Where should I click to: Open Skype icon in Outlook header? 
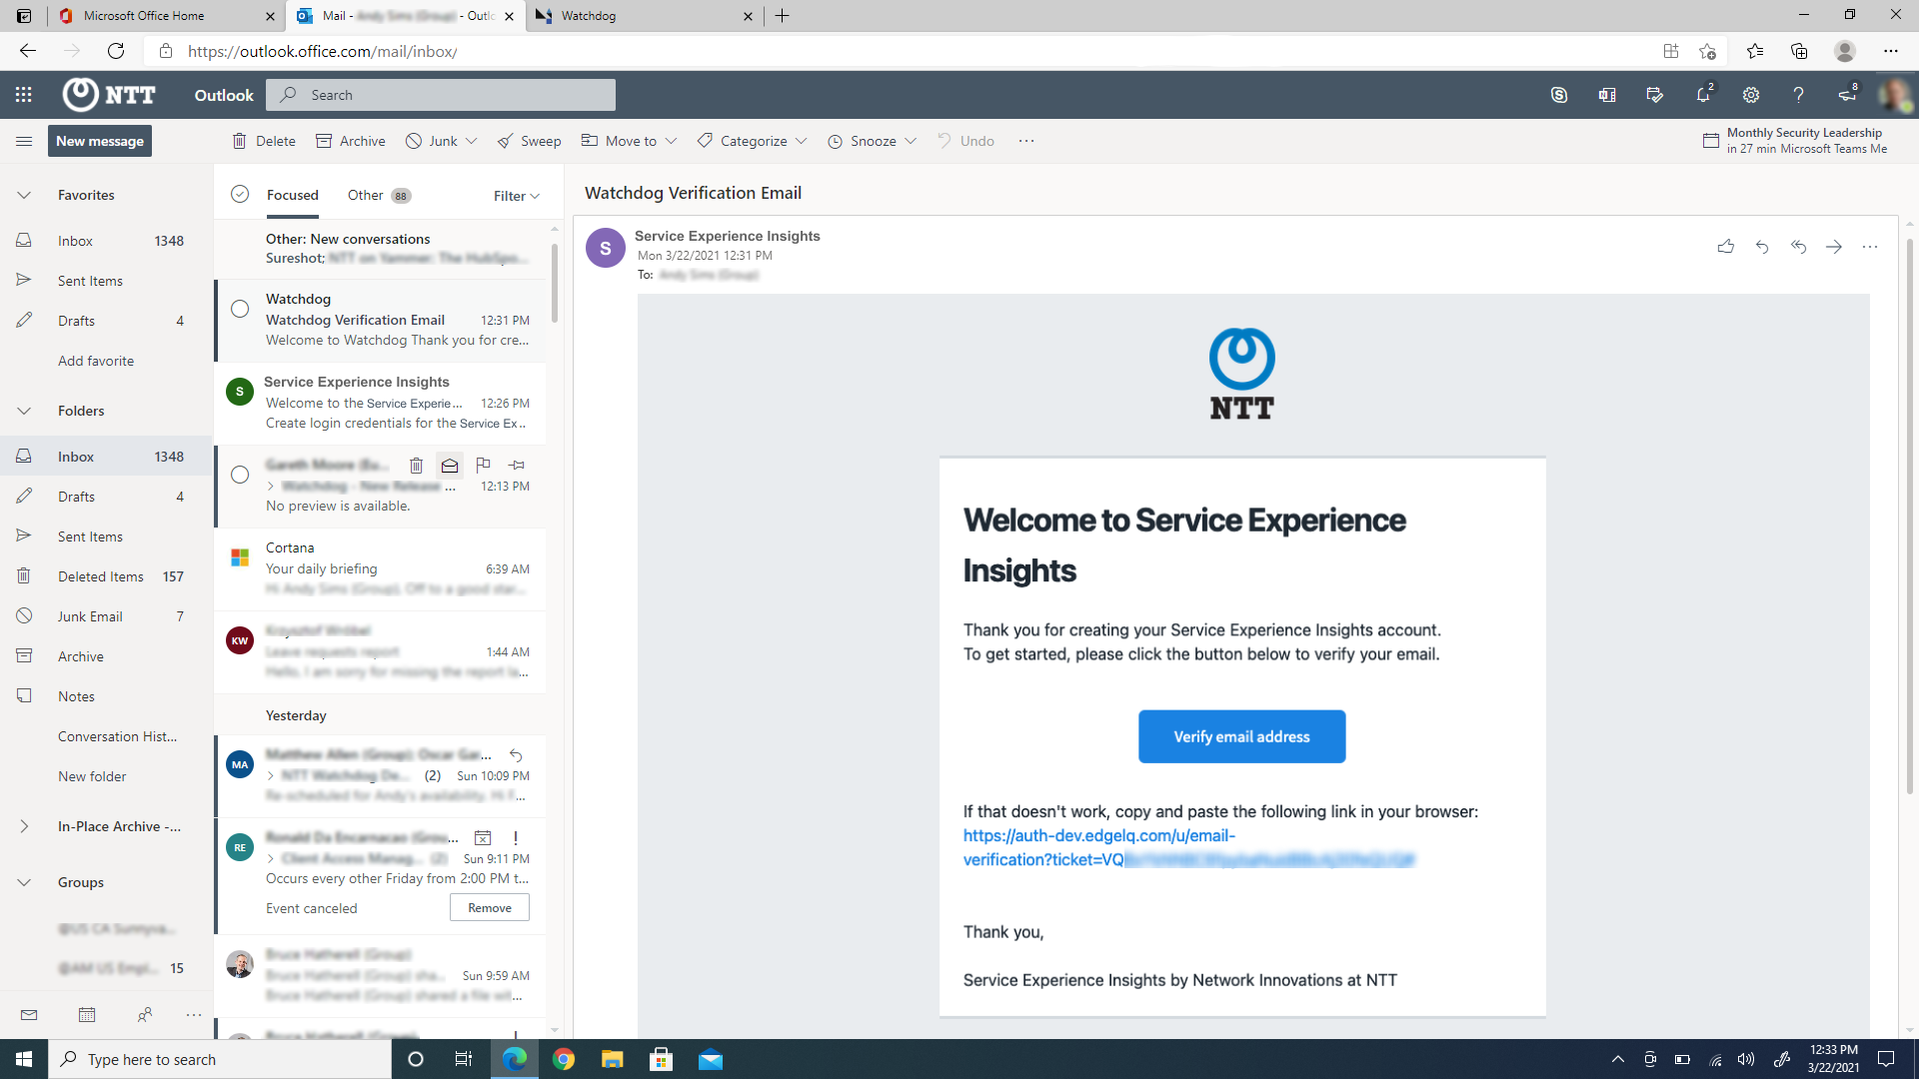point(1559,95)
